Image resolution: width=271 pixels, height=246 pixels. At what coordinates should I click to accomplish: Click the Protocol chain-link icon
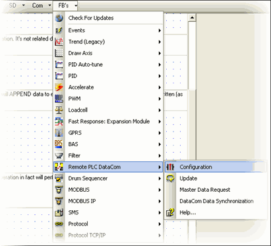59,224
